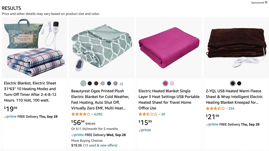Select the magenta heated shawl color swatch
The height and width of the screenshot is (151, 269).
[x=165, y=83]
